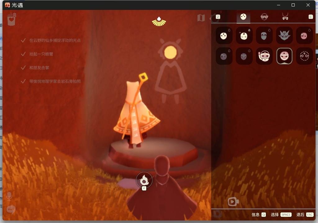Click quest text 和朋友击掌
The image size is (318, 223).
pyautogui.click(x=39, y=68)
